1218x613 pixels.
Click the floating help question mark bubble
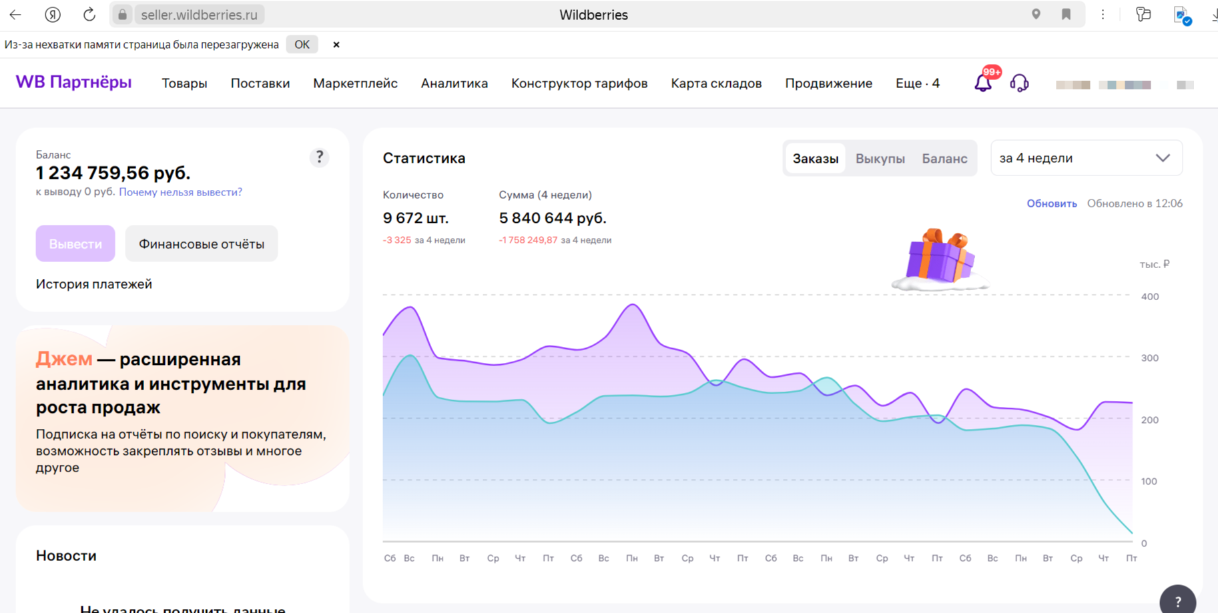point(1177,600)
